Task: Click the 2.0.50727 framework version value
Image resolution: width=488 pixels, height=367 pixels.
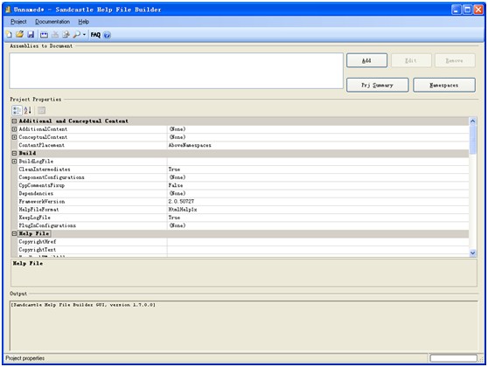Action: [x=181, y=202]
